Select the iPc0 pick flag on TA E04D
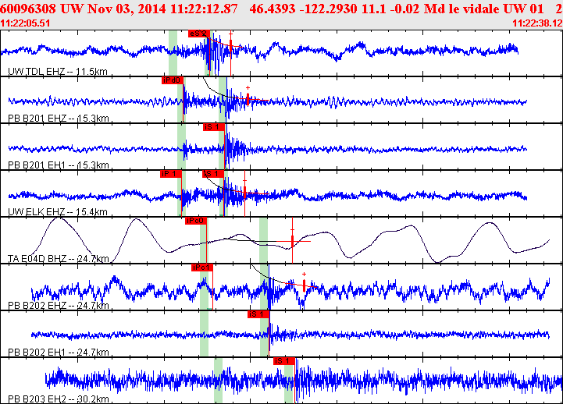Viewport: 563px width, 404px height. [x=195, y=221]
